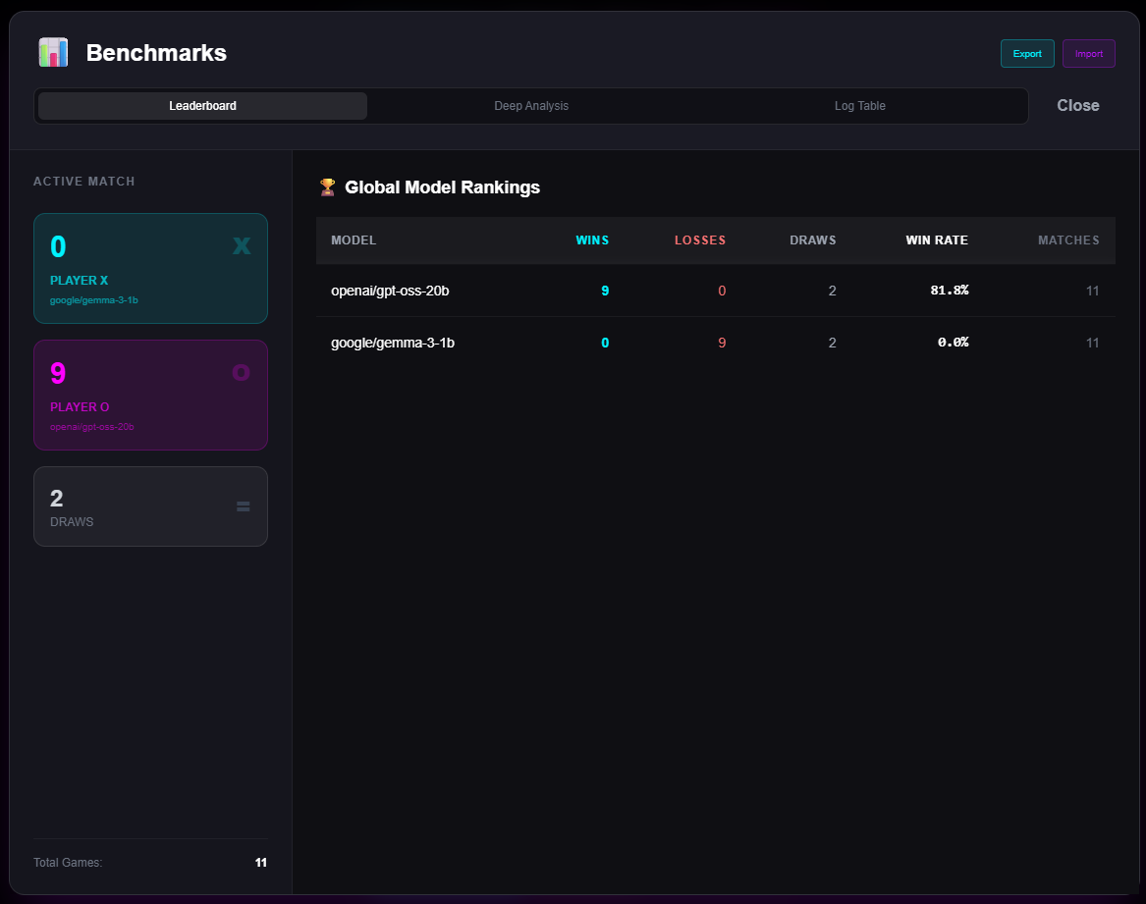
Task: Click the trophy icon beside Global Model Rankings
Action: point(328,186)
